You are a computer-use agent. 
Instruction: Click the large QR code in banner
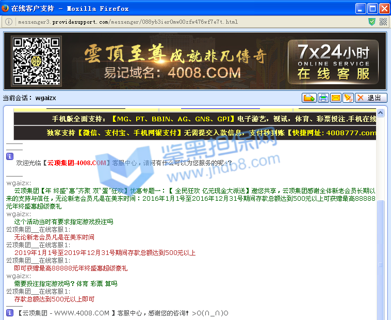point(37,61)
